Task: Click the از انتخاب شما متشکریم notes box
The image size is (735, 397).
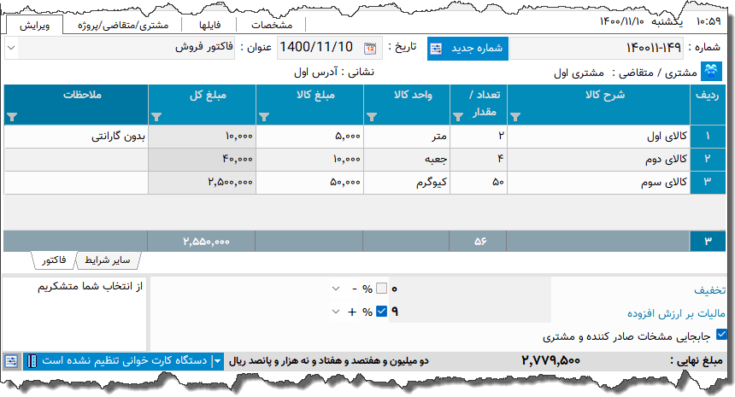Action: click(75, 313)
